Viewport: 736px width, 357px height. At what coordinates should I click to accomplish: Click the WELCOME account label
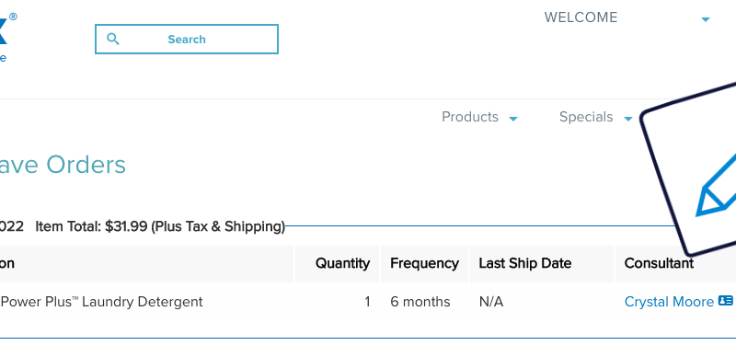[581, 17]
